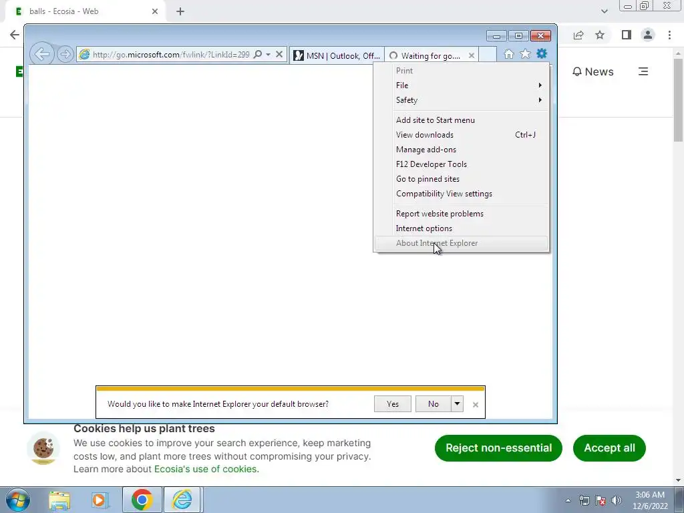684x513 pixels.
Task: Open a new tab in Internet Explorer
Action: 488,55
